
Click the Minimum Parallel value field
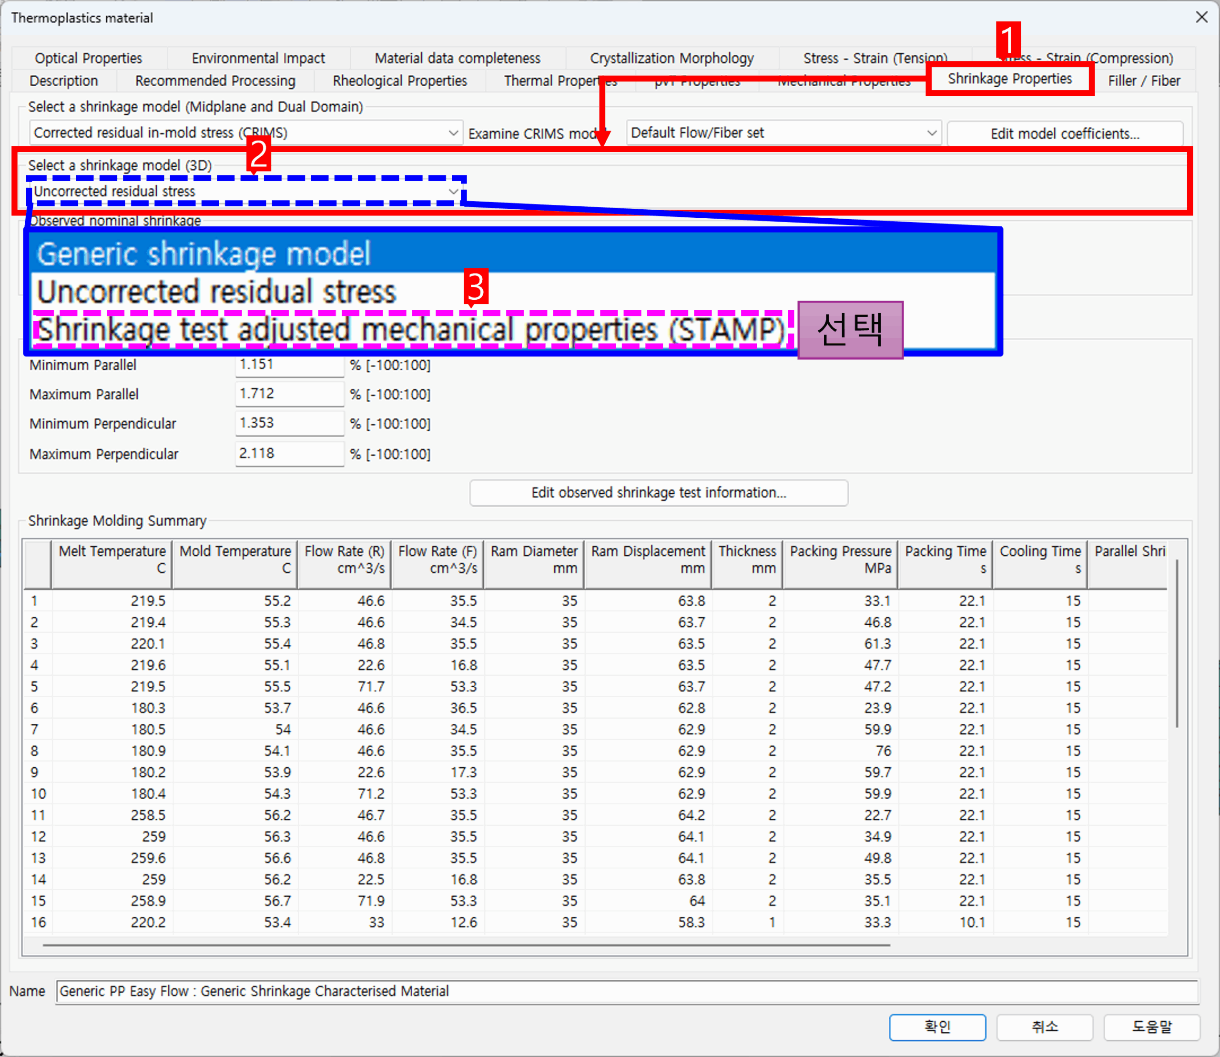click(x=289, y=365)
